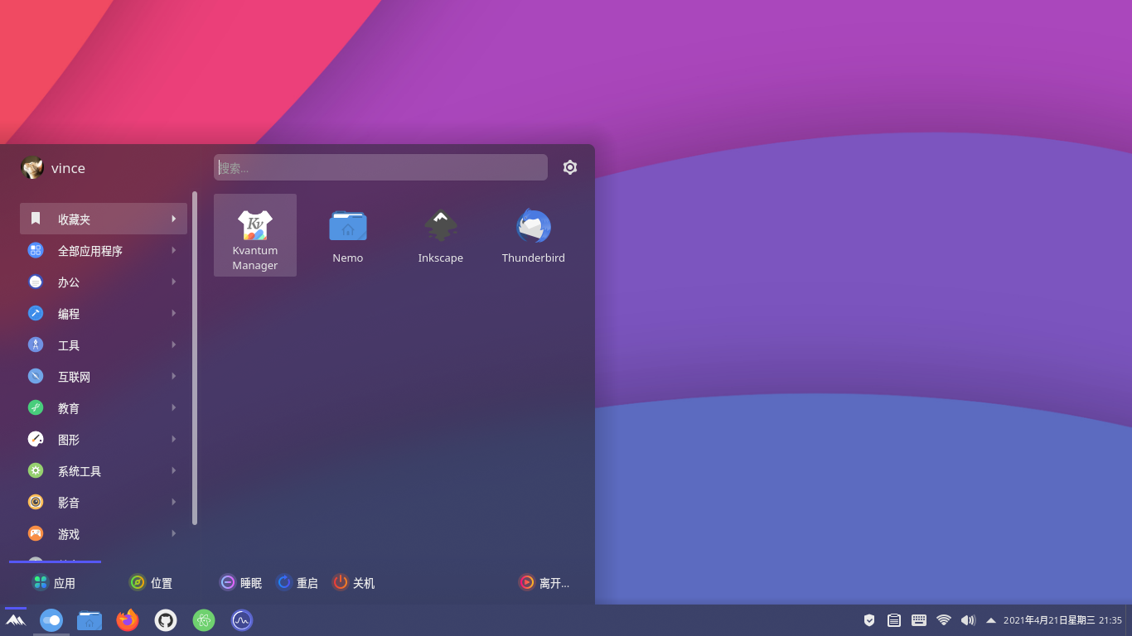Expand hidden system tray icons
Image resolution: width=1132 pixels, height=636 pixels.
pos(991,620)
